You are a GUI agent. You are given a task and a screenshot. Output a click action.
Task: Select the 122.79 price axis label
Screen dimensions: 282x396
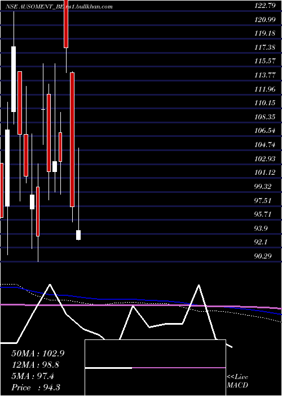(x=265, y=6)
